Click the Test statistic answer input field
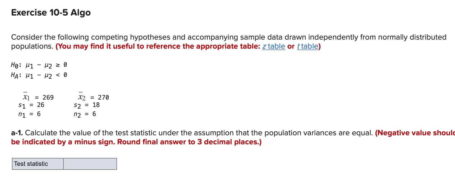455x180 pixels. (x=90, y=164)
